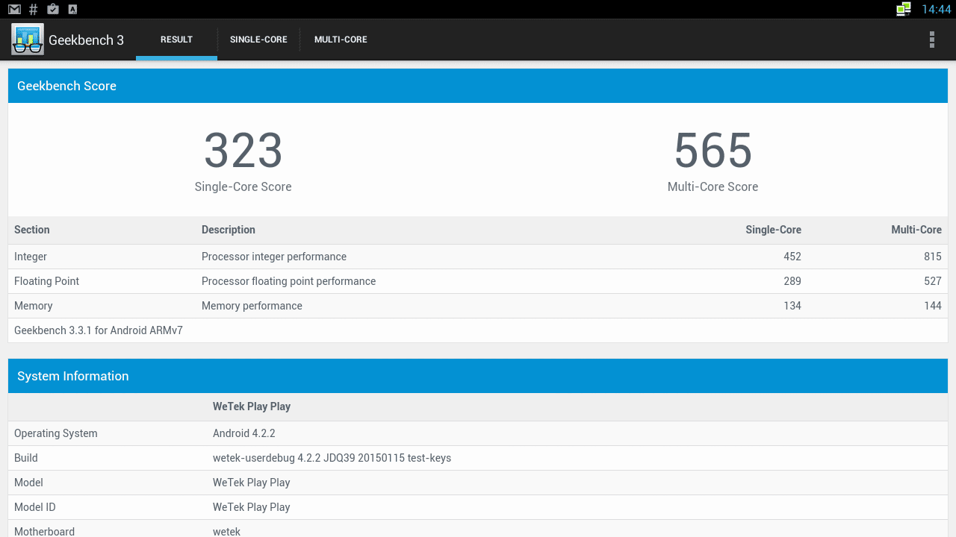Select the Integer performance row
The height and width of the screenshot is (537, 956).
tap(477, 257)
